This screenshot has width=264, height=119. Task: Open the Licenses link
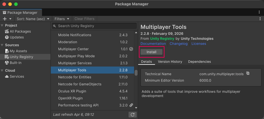point(199,44)
